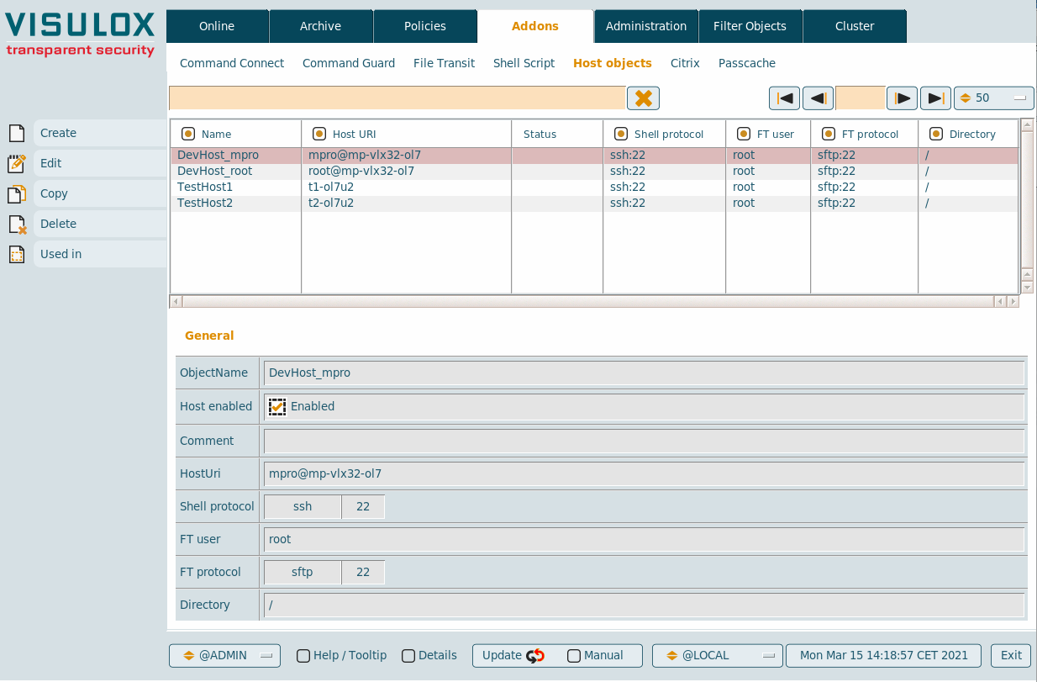Click the Create new document icon
1037x682 pixels.
[17, 133]
